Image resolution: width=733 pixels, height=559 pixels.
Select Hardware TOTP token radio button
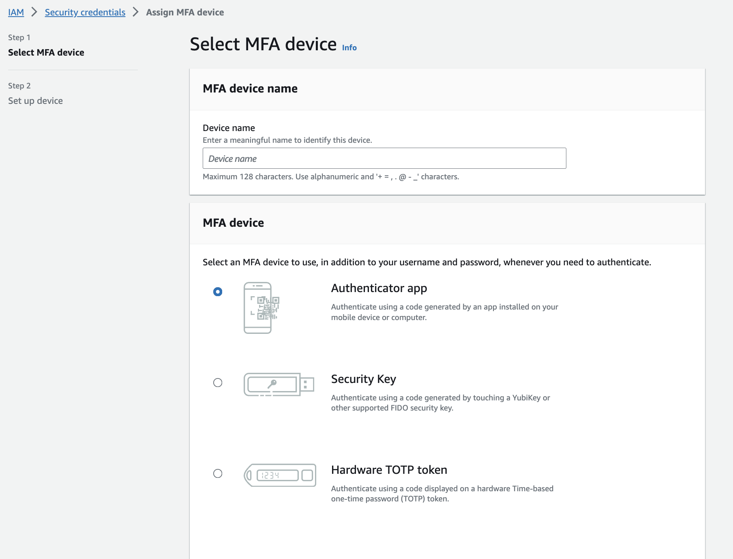click(218, 473)
